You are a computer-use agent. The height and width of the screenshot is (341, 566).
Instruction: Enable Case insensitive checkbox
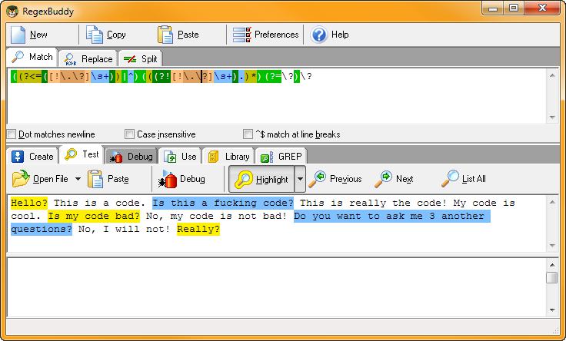129,134
